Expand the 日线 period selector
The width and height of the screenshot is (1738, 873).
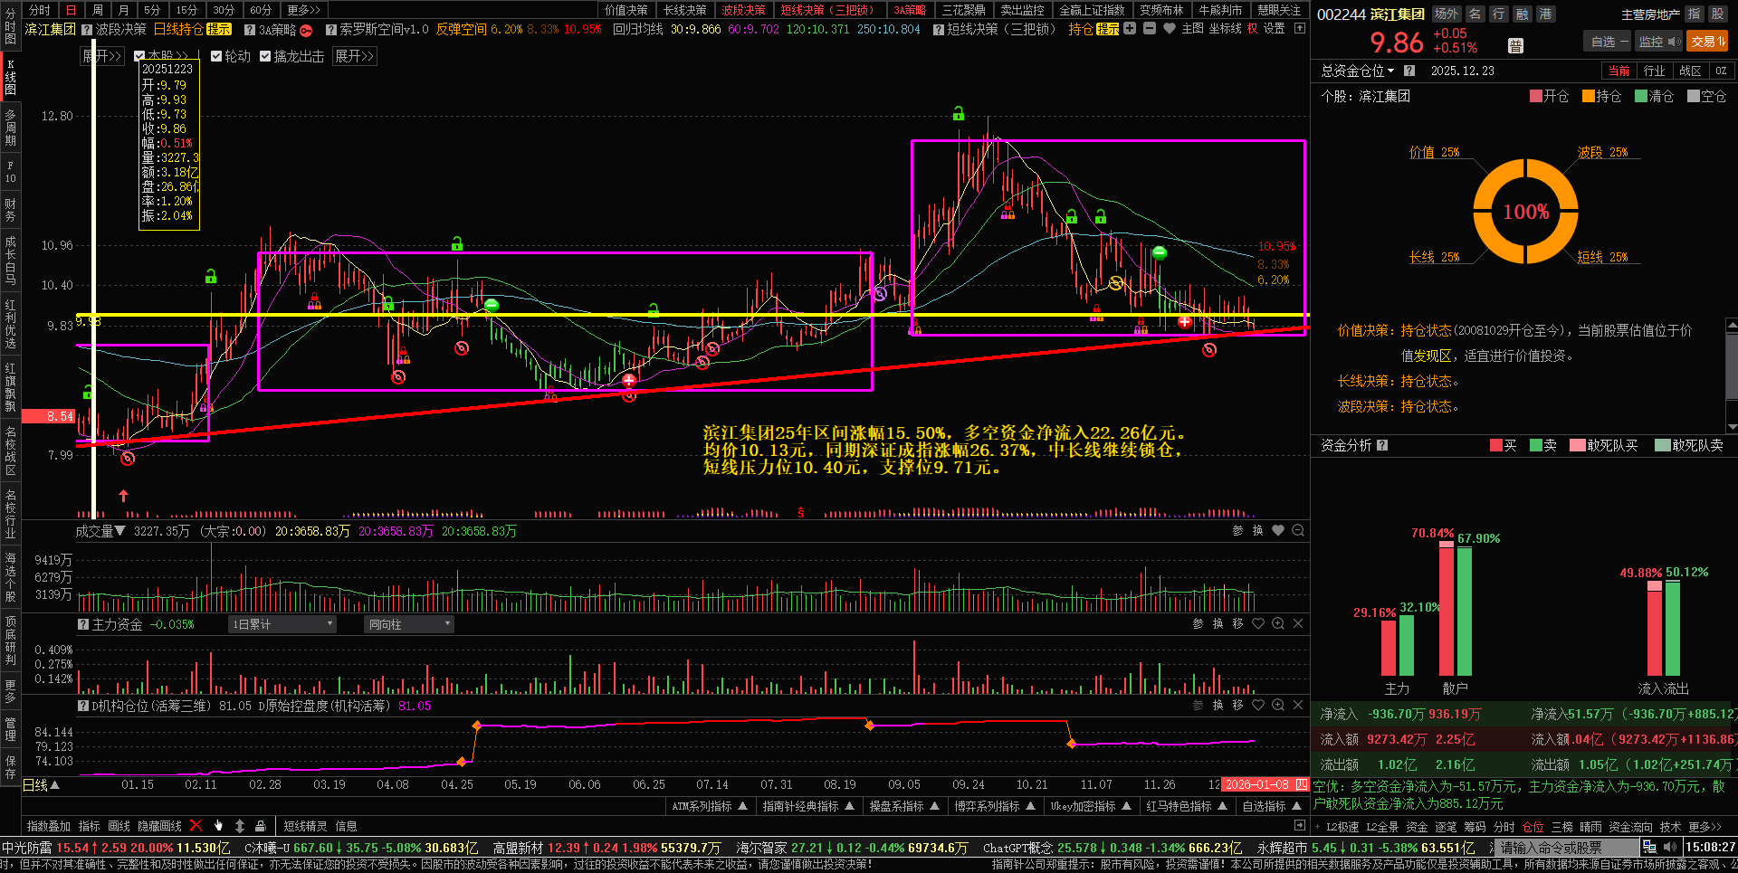point(42,784)
